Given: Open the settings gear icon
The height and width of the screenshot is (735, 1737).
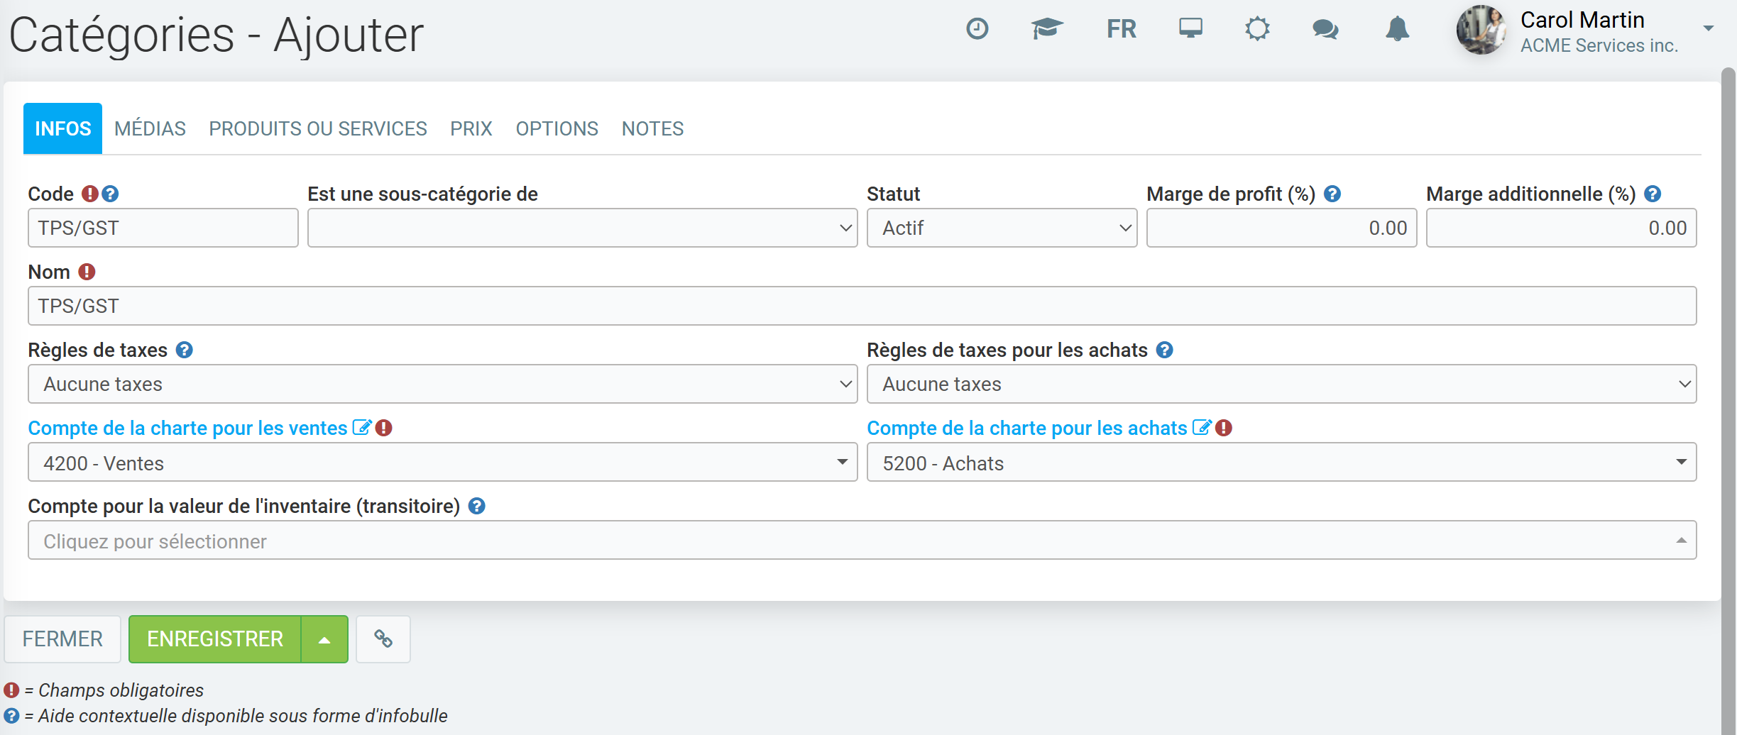Looking at the screenshot, I should pyautogui.click(x=1257, y=29).
